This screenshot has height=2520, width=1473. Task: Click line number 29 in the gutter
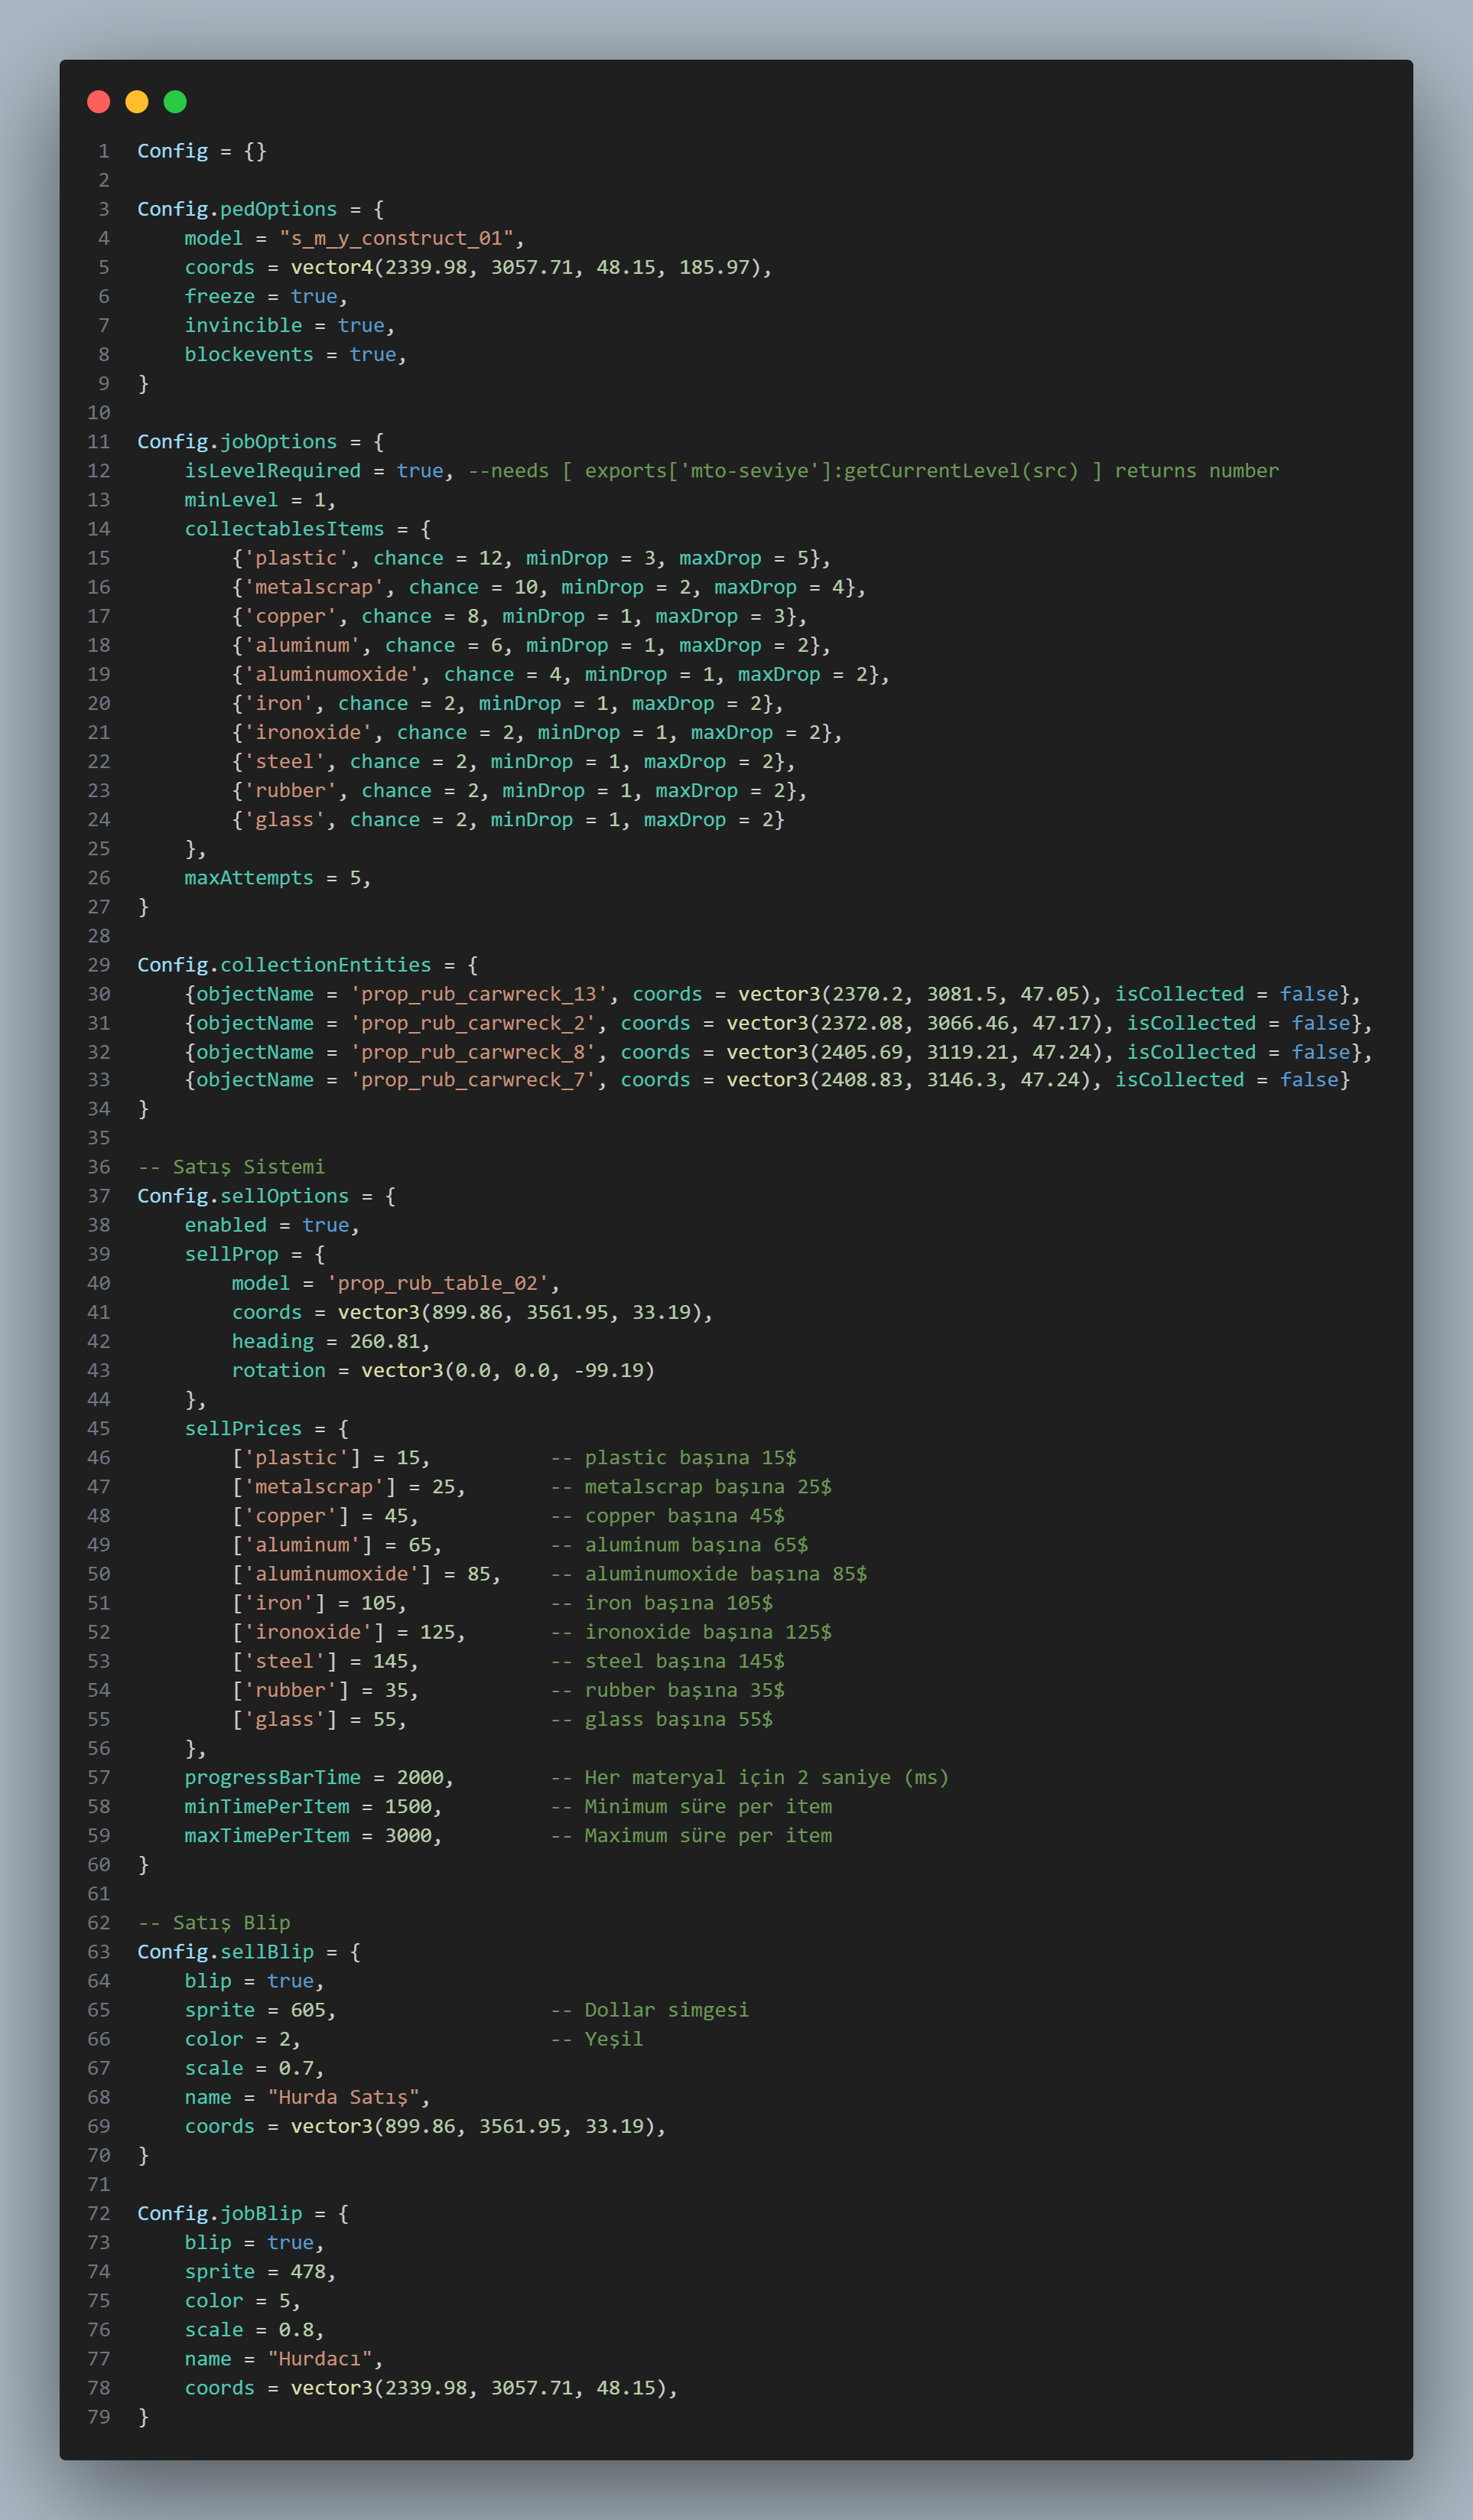click(x=99, y=965)
